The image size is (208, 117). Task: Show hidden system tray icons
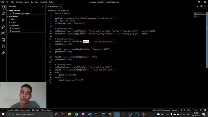pos(168,114)
